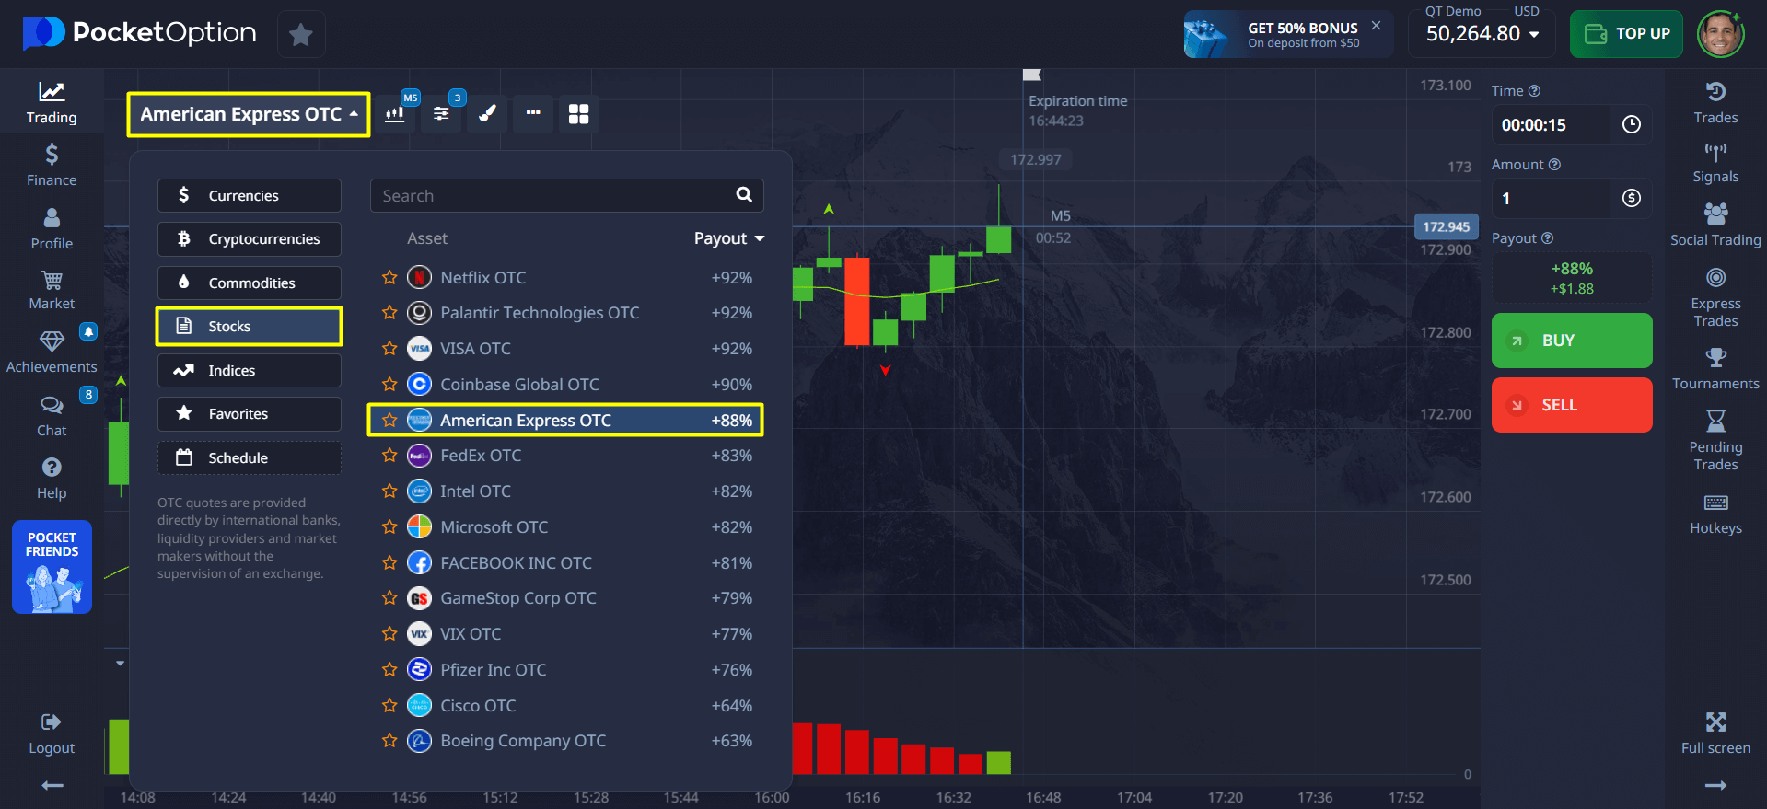Sort assets by the Payout dropdown
This screenshot has width=1767, height=809.
[728, 238]
